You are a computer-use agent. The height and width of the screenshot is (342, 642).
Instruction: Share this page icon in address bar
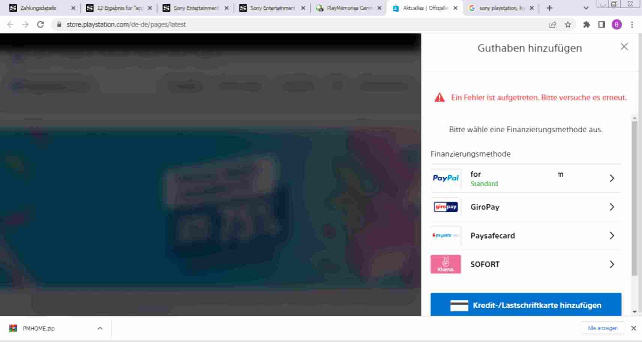point(552,24)
